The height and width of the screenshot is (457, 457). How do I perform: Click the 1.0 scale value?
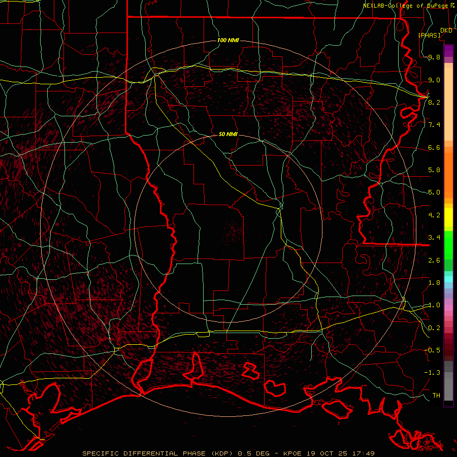click(434, 305)
